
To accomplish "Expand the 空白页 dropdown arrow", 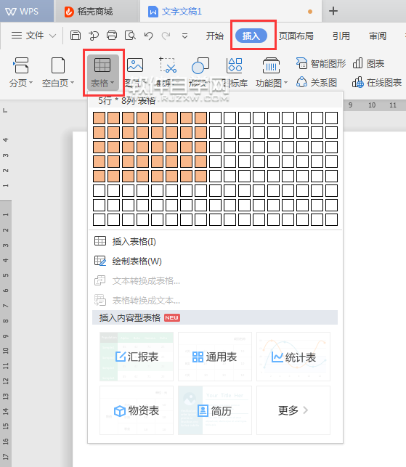I will pyautogui.click(x=72, y=83).
